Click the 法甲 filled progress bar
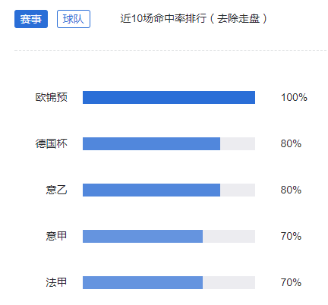The width and height of the screenshot is (328, 305). point(143,282)
